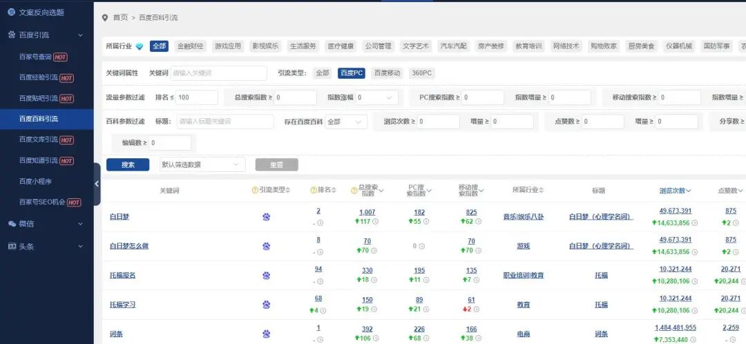Viewport: 746px width, 344px height.
Task: Click the clock icon beside +117 value
Action: coord(375,221)
